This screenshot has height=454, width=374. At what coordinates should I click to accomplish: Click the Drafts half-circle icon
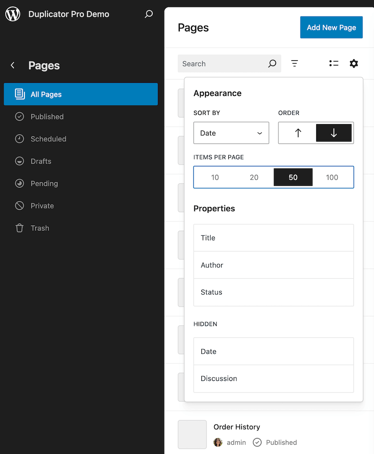19,161
